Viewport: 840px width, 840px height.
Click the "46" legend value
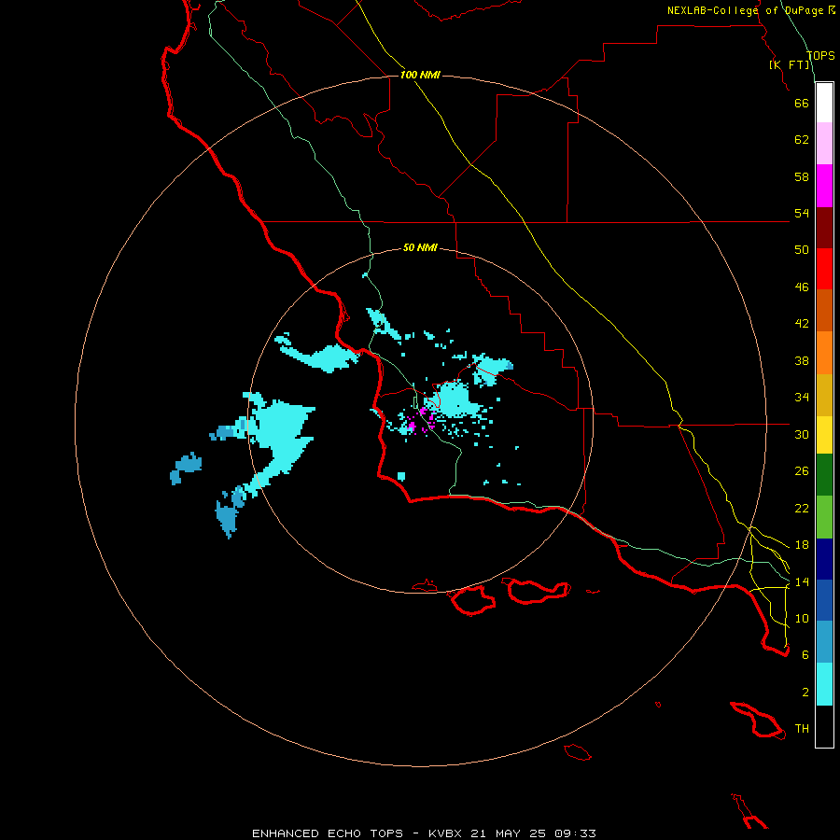coord(802,287)
